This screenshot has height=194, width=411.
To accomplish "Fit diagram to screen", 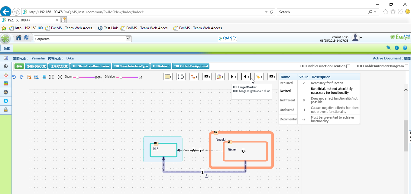I will tap(60, 77).
